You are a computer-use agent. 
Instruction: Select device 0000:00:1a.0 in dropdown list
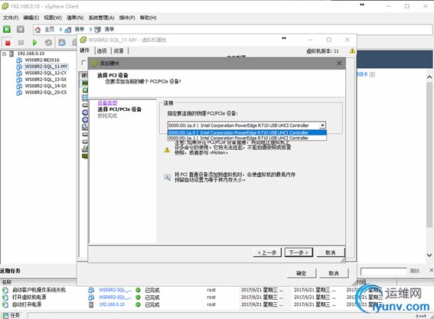pos(247,132)
